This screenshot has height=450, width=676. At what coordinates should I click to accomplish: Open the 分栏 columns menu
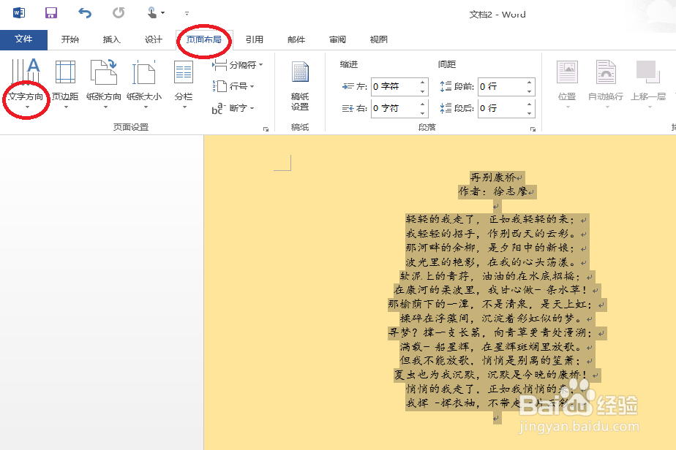pos(184,84)
